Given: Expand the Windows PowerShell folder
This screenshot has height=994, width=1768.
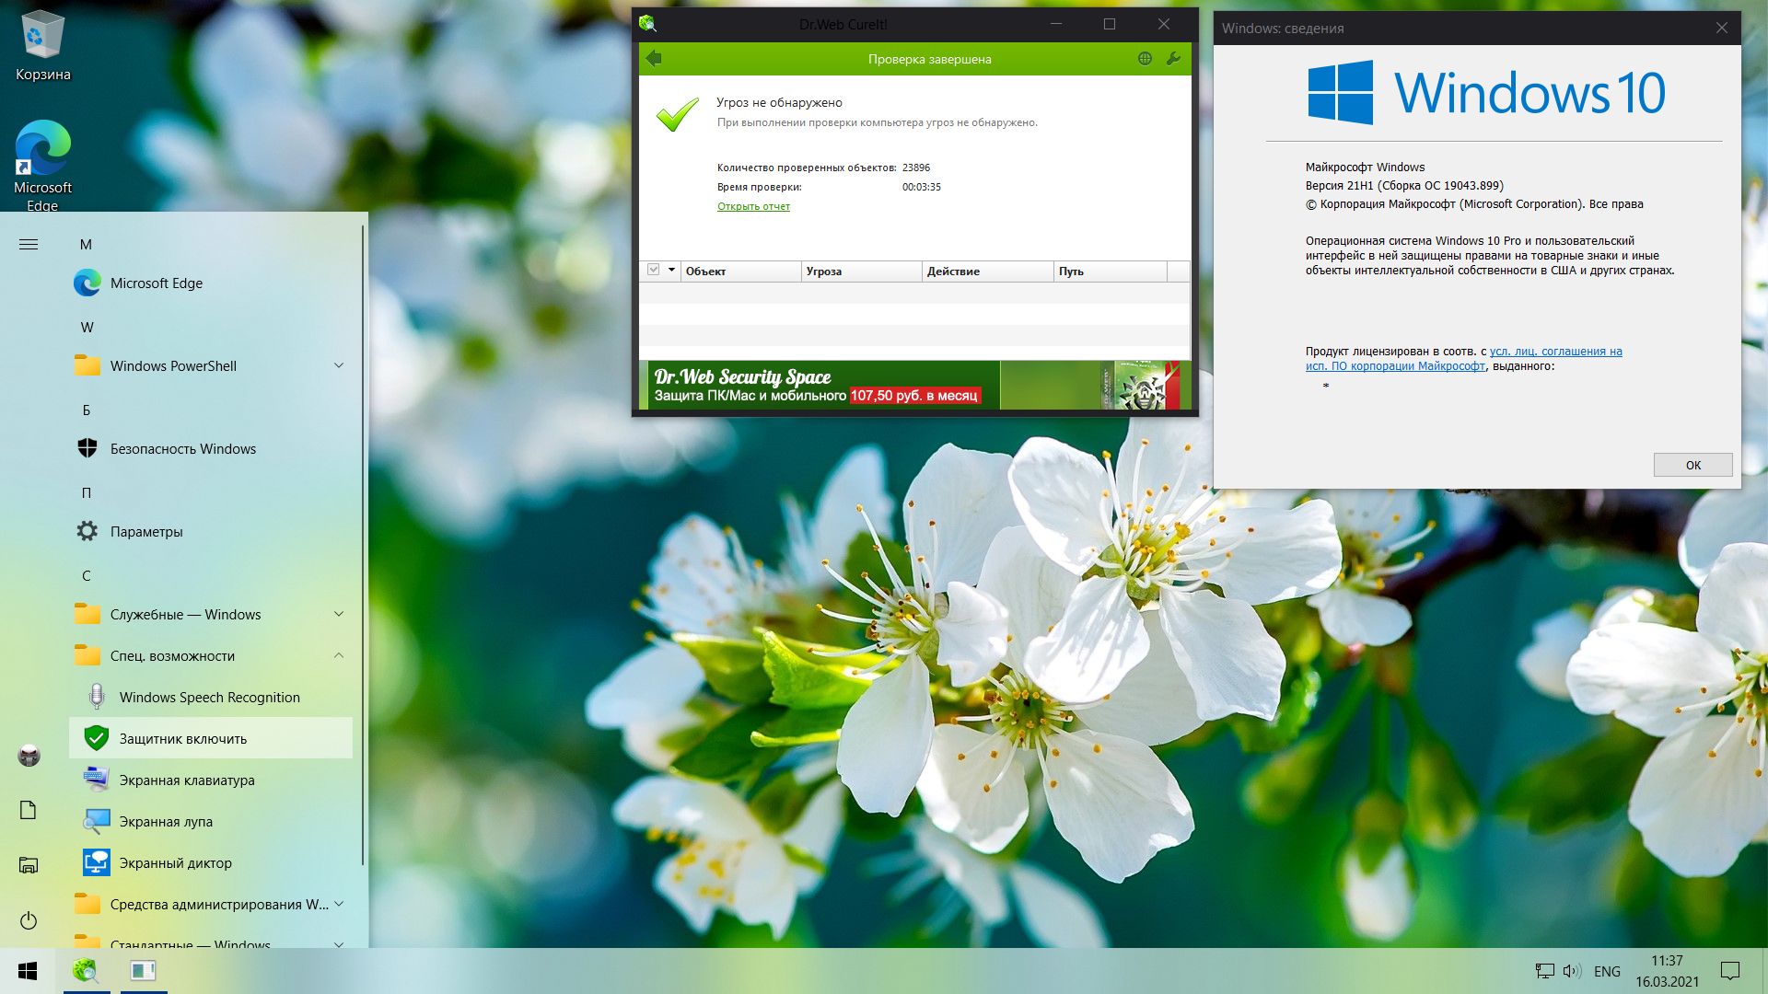Looking at the screenshot, I should [x=338, y=366].
